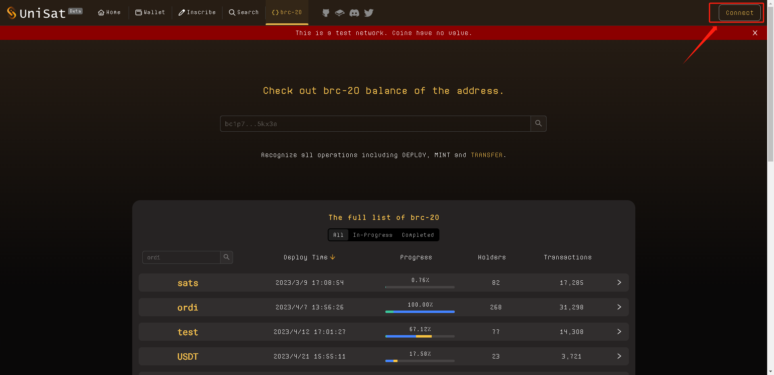Focus the brc-20 address input field
Screen dimensions: 774x375
coord(375,124)
